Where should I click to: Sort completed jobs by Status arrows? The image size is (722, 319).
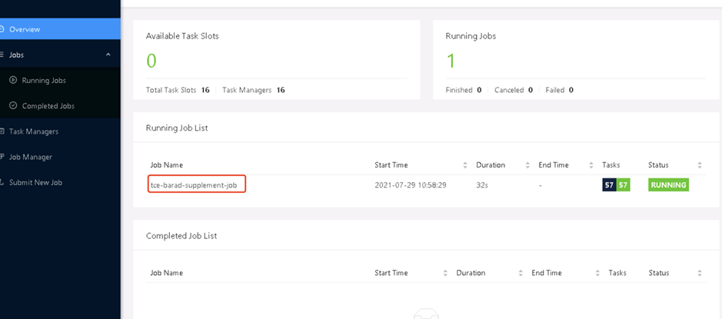point(700,273)
